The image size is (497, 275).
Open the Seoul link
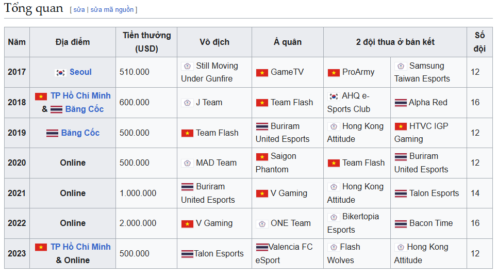(80, 72)
